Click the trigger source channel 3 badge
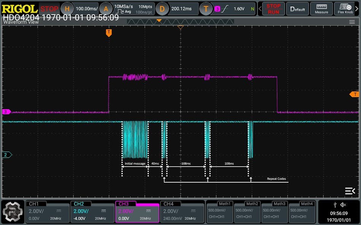Image resolution: width=361 pixels, height=225 pixels. (x=217, y=9)
